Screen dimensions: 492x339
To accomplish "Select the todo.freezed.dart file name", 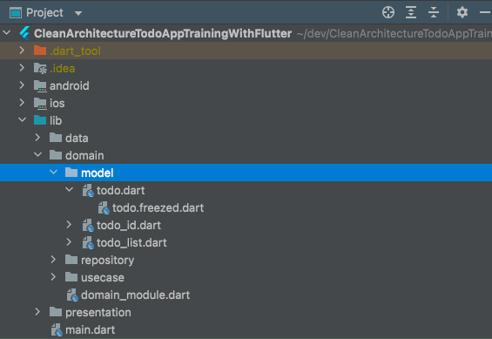I will [x=158, y=207].
